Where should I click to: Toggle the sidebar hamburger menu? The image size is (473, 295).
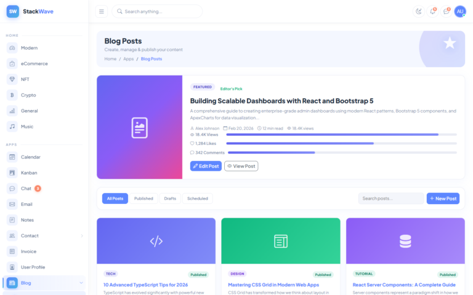(102, 11)
